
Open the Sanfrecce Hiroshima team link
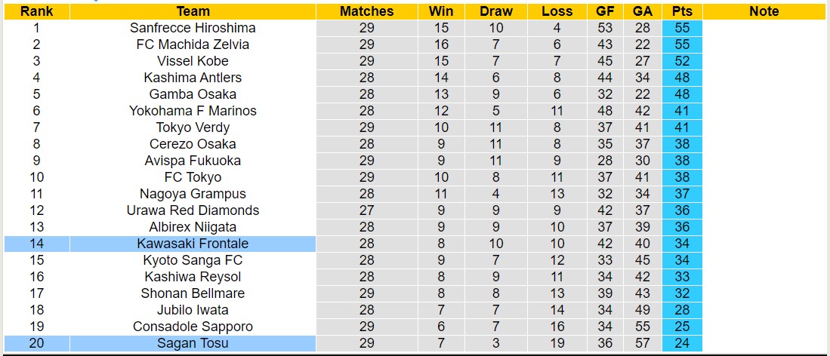point(193,28)
